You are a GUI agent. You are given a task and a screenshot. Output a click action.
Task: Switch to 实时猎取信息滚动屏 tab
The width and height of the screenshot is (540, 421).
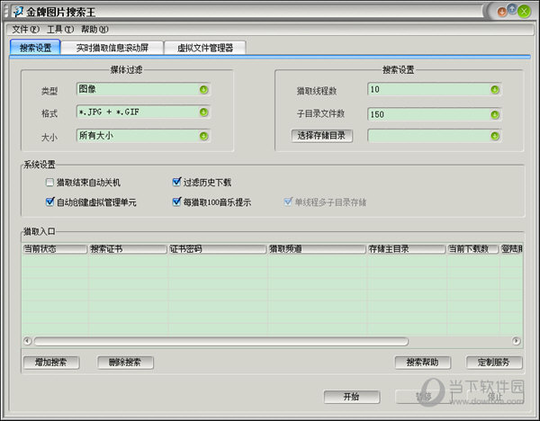pyautogui.click(x=113, y=47)
